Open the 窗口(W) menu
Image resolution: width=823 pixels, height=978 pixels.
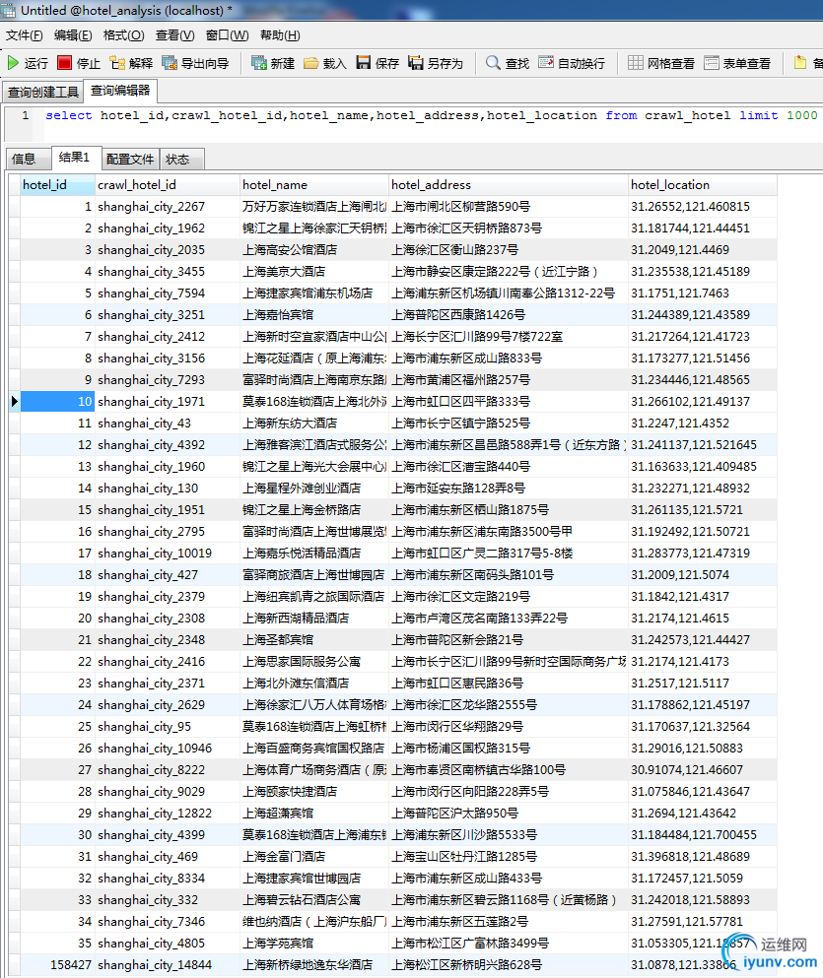coord(227,35)
